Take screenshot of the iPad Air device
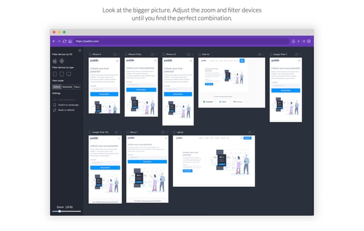This screenshot has width=364, height=231. click(260, 54)
